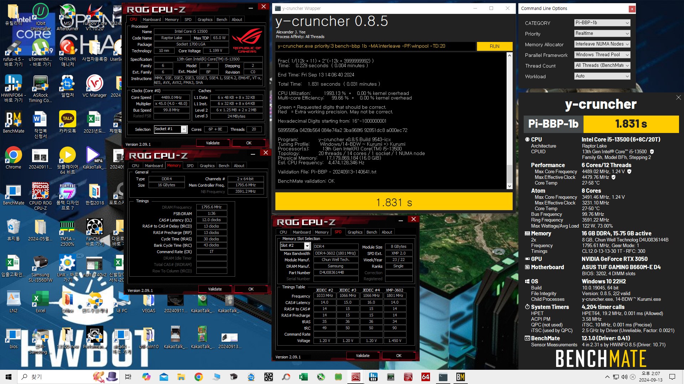Click the y-cruncher output scrollbar thumb
684x384 pixels.
coord(509,174)
